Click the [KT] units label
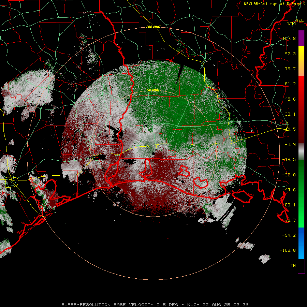This screenshot has width=307, height=307. (x=291, y=24)
